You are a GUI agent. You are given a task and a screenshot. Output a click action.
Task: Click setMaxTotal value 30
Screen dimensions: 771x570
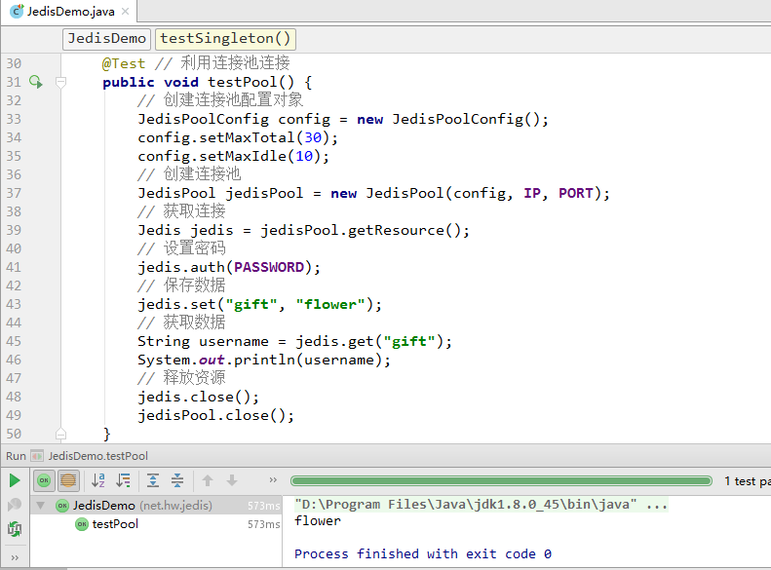[313, 137]
